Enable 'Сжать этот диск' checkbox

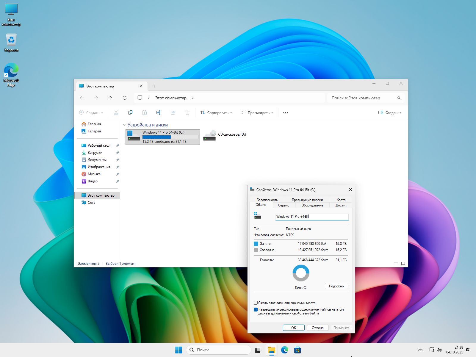(x=256, y=303)
